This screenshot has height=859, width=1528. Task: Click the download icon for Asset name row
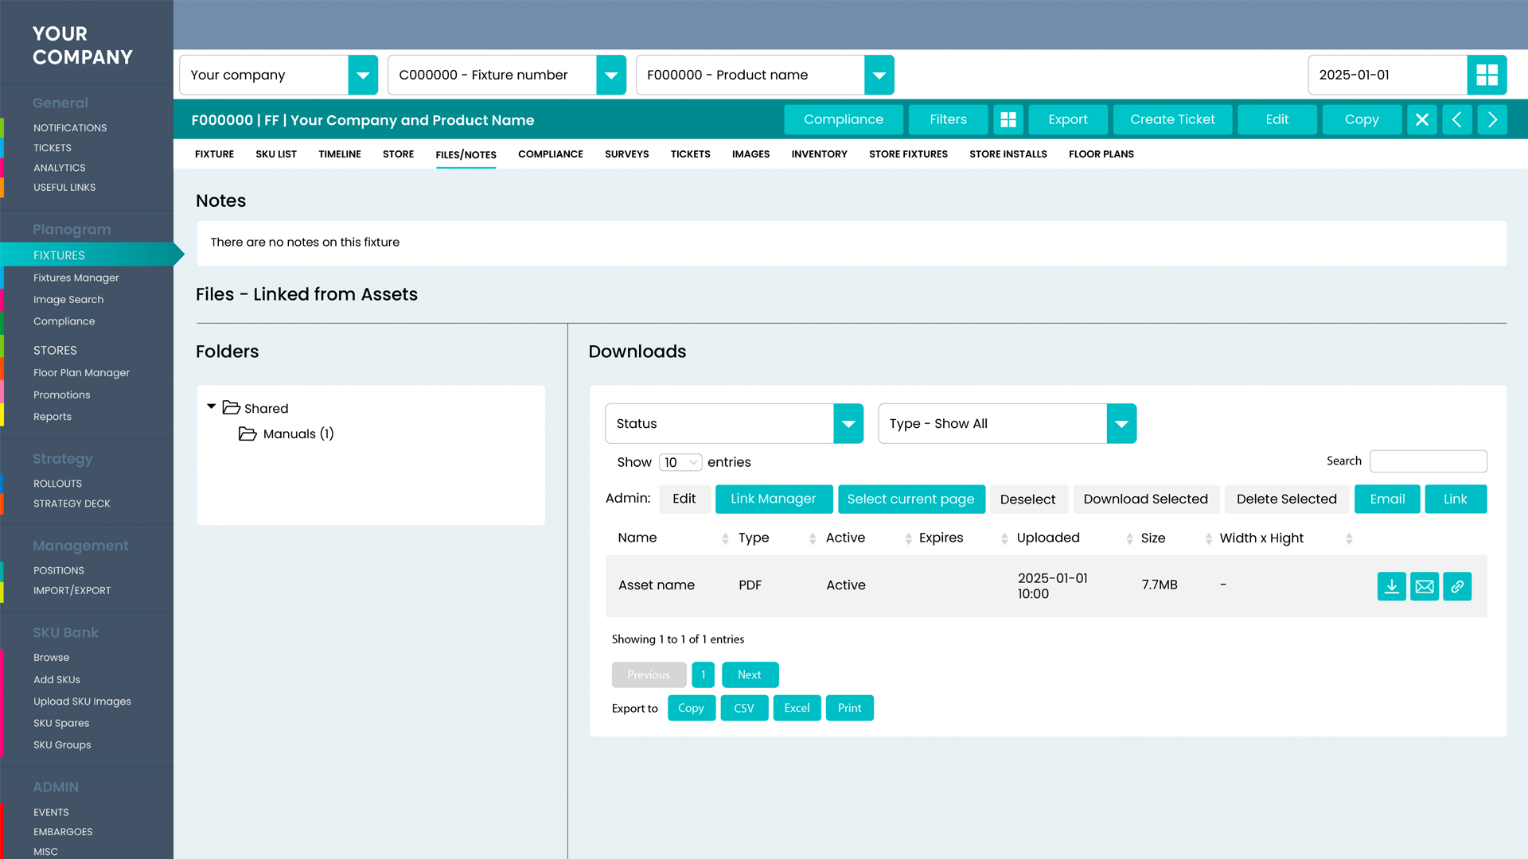[1391, 586]
